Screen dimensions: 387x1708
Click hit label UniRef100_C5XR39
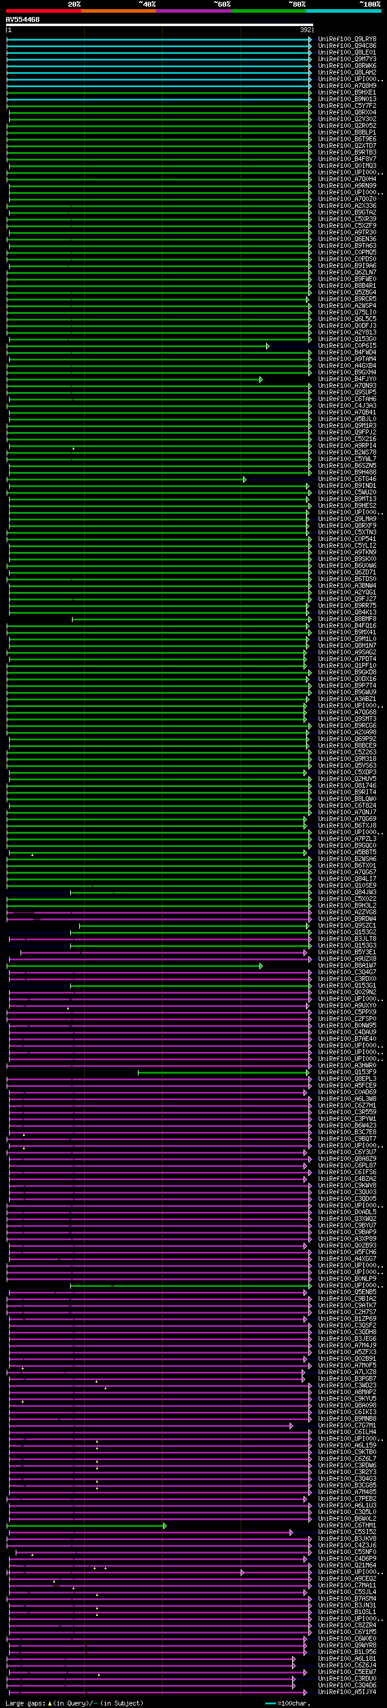(x=347, y=219)
